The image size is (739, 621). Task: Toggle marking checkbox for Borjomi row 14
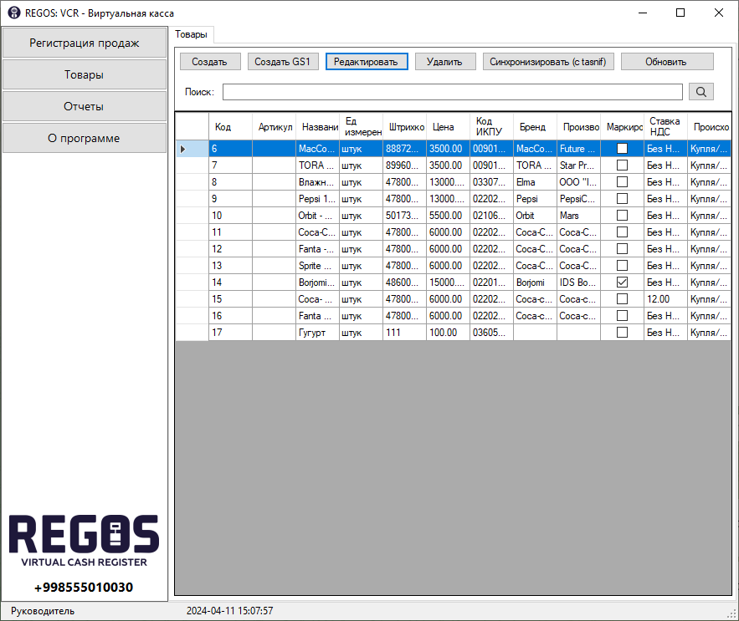point(622,283)
